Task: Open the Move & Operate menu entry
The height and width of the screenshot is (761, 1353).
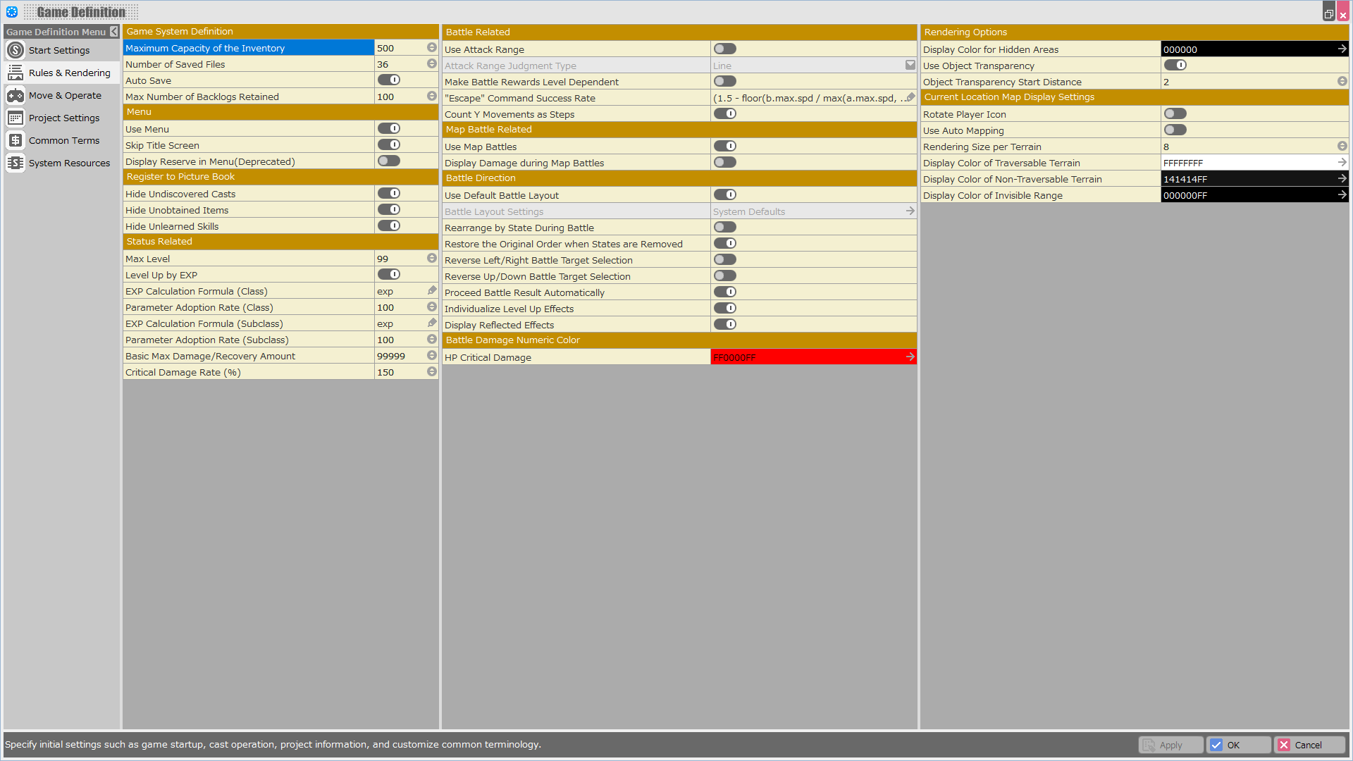Action: click(x=65, y=95)
